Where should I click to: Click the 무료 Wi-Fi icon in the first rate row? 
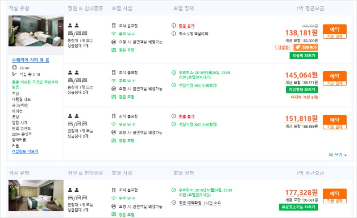point(114,34)
